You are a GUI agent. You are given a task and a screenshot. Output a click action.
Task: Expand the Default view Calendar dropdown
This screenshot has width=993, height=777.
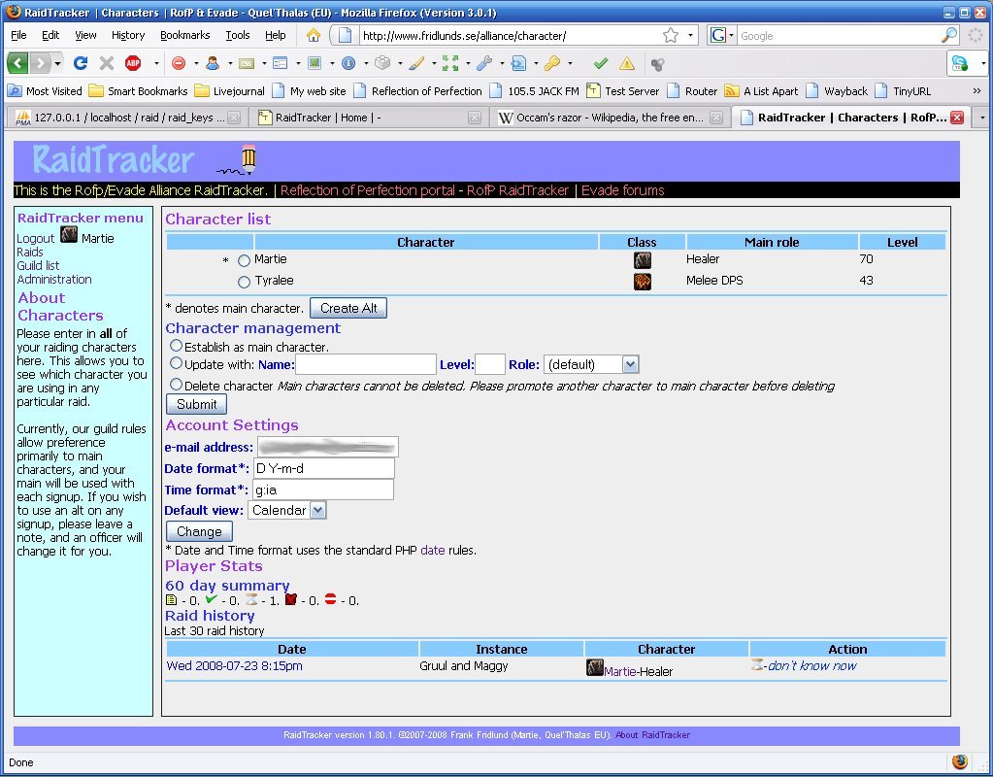(x=287, y=510)
